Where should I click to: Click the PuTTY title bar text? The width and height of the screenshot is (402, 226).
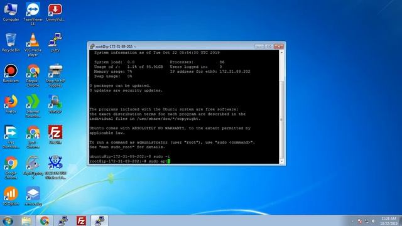click(x=116, y=46)
